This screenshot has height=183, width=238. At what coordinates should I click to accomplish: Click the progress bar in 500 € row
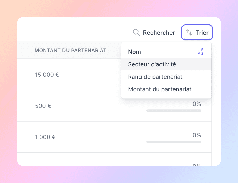(x=174, y=111)
